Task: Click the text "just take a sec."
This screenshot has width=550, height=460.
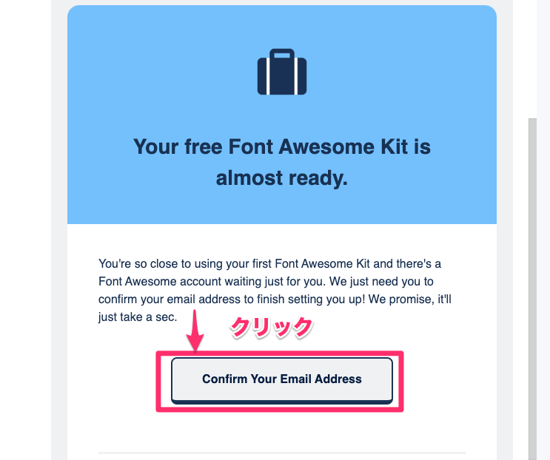Action: [138, 317]
